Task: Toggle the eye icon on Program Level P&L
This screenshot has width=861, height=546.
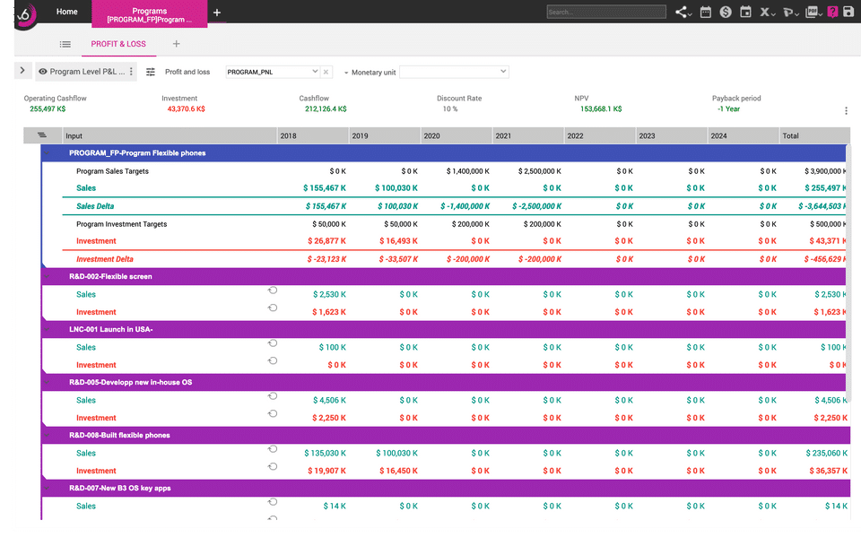Action: [x=43, y=72]
